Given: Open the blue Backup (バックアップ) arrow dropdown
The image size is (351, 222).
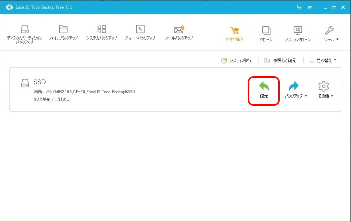Looking at the screenshot, I should pos(296,90).
